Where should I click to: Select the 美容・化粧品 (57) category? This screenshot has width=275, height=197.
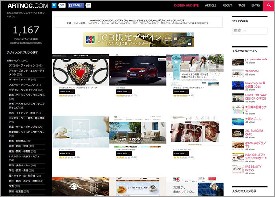pos(19,191)
